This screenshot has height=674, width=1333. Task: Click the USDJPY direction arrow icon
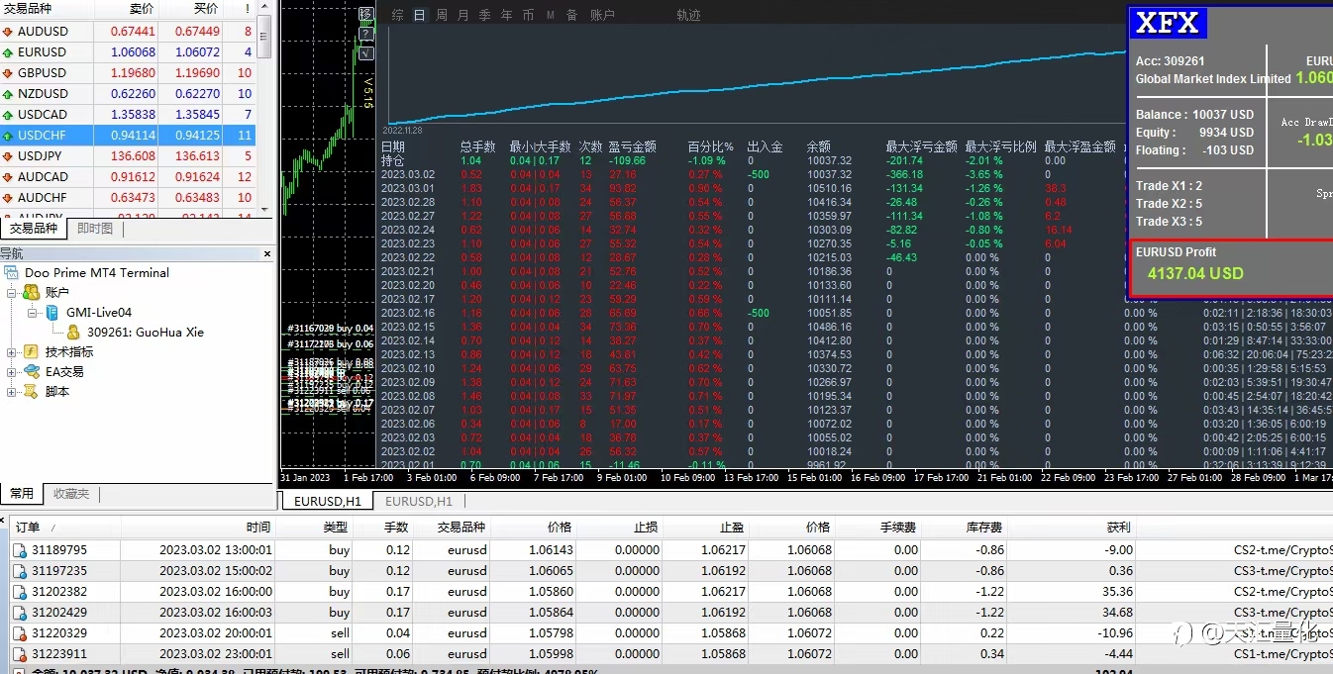(8, 156)
